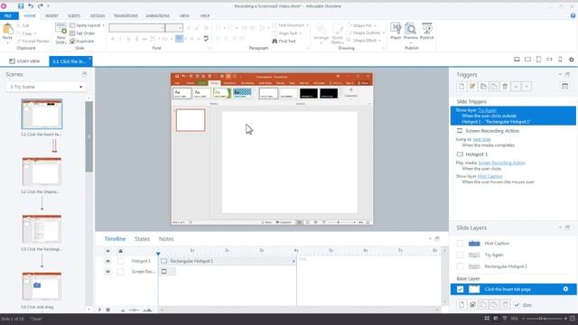
Task: Toggle Rectangular Hotspot 1 layer checkbox
Action: pyautogui.click(x=460, y=266)
